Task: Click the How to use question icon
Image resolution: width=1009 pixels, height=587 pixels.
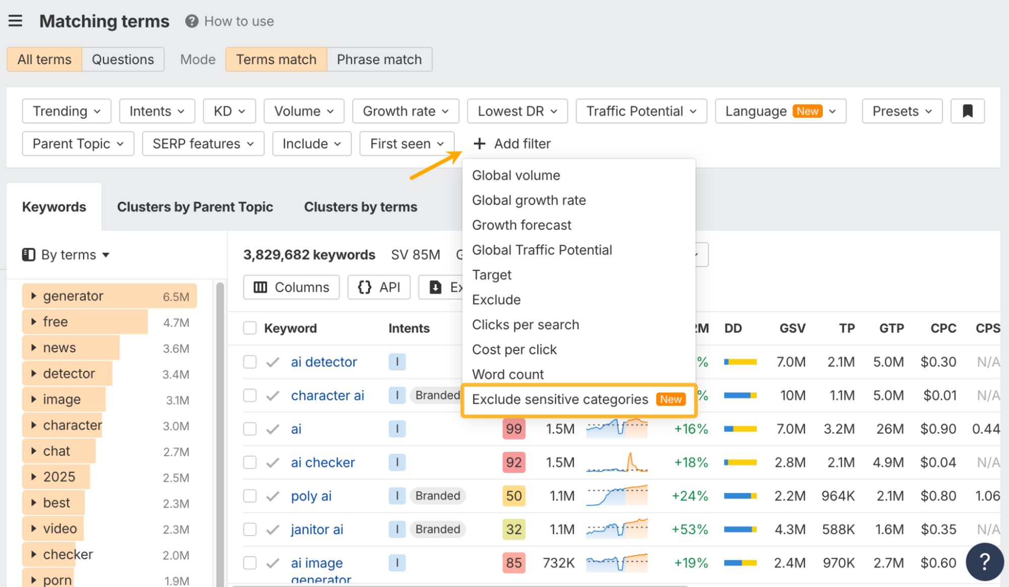Action: [x=191, y=21]
